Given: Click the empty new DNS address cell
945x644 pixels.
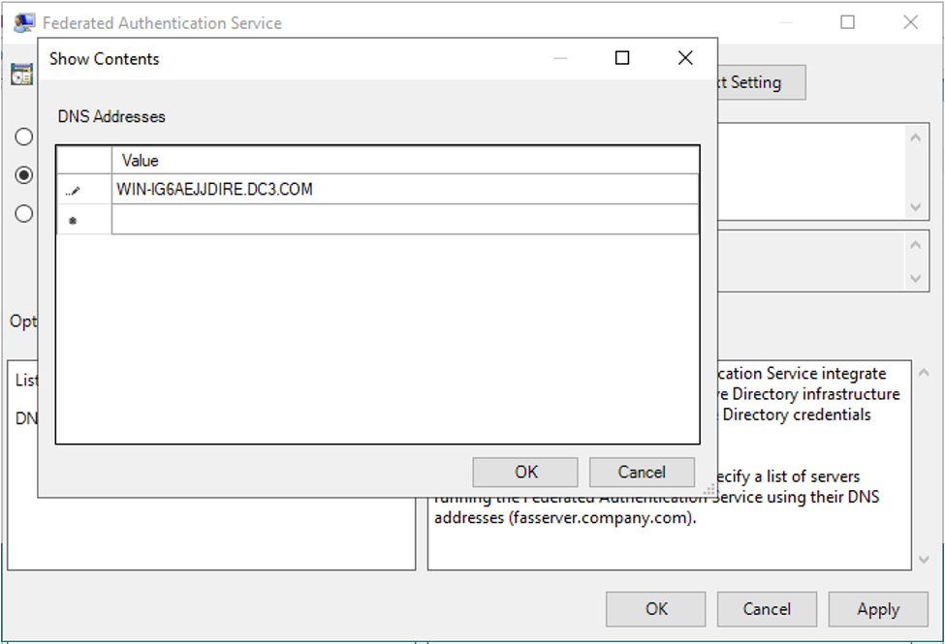Looking at the screenshot, I should click(x=404, y=220).
